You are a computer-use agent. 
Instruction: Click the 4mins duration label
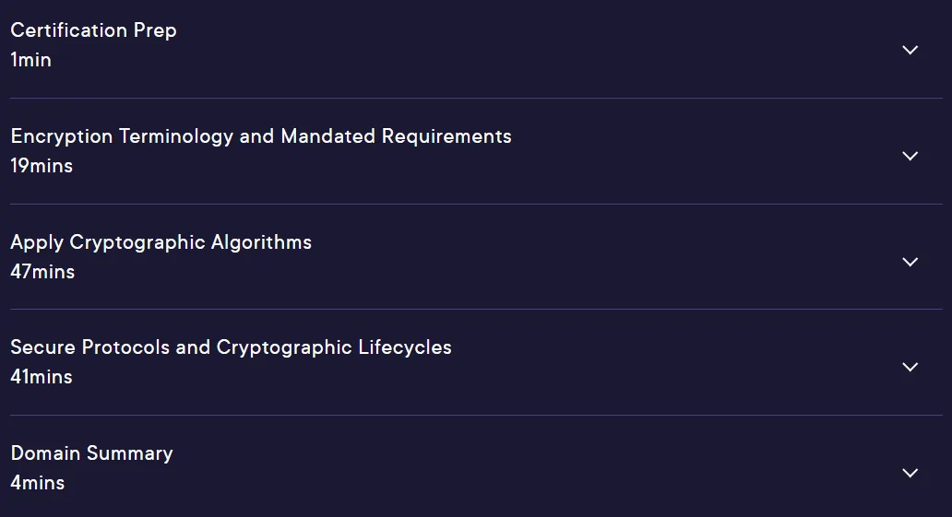click(x=38, y=483)
